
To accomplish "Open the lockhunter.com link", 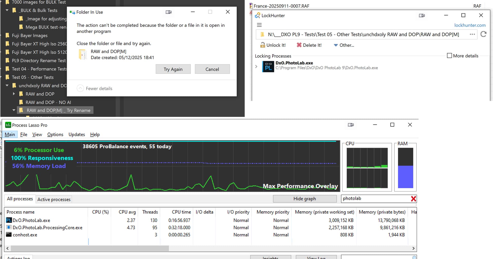I will point(470,25).
